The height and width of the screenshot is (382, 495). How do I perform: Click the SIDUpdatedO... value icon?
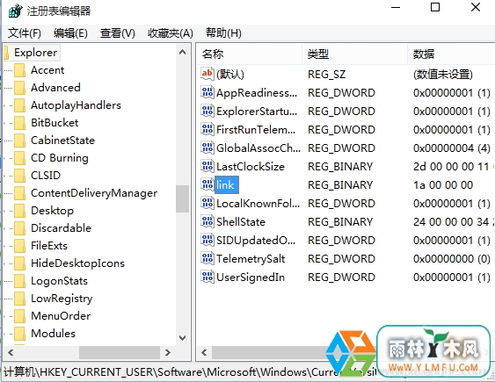coord(207,240)
